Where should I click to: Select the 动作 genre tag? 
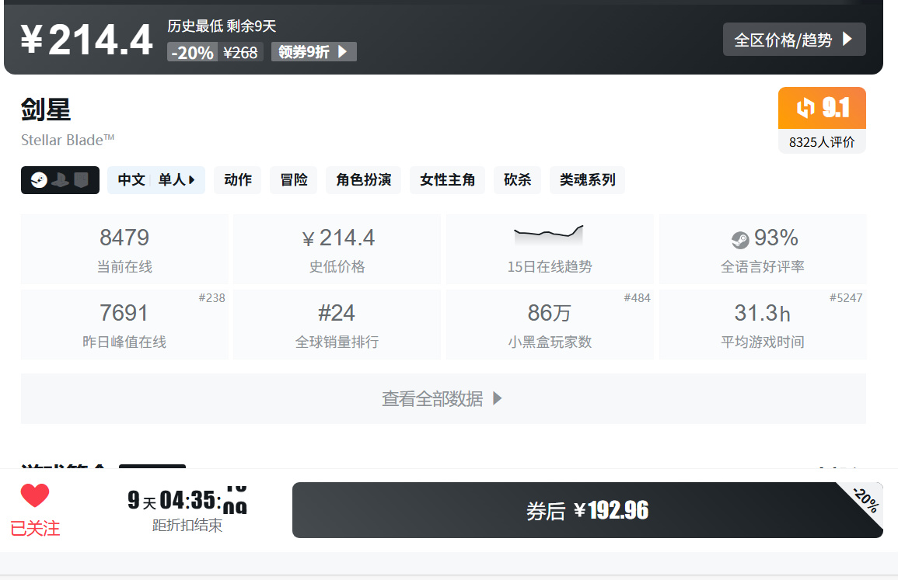point(238,180)
